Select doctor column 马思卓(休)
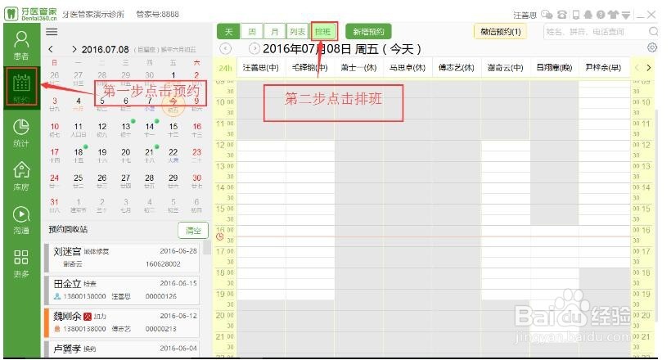 [408, 68]
